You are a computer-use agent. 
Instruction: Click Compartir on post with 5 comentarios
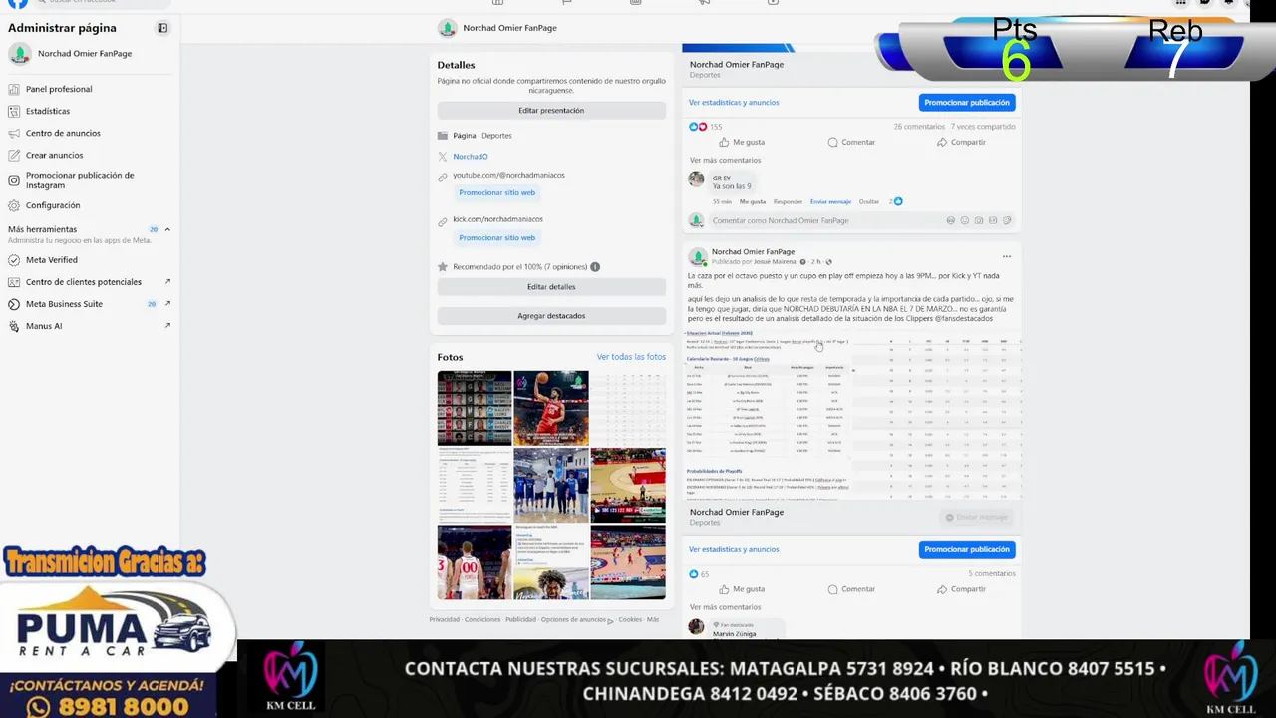click(961, 589)
